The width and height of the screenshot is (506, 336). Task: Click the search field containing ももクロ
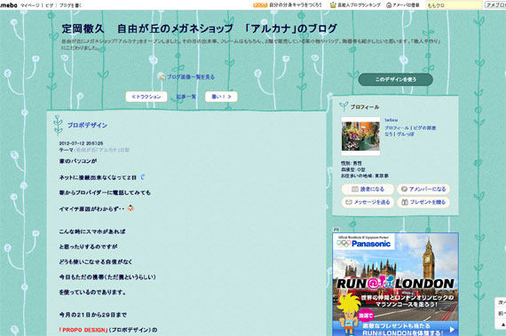(x=454, y=5)
